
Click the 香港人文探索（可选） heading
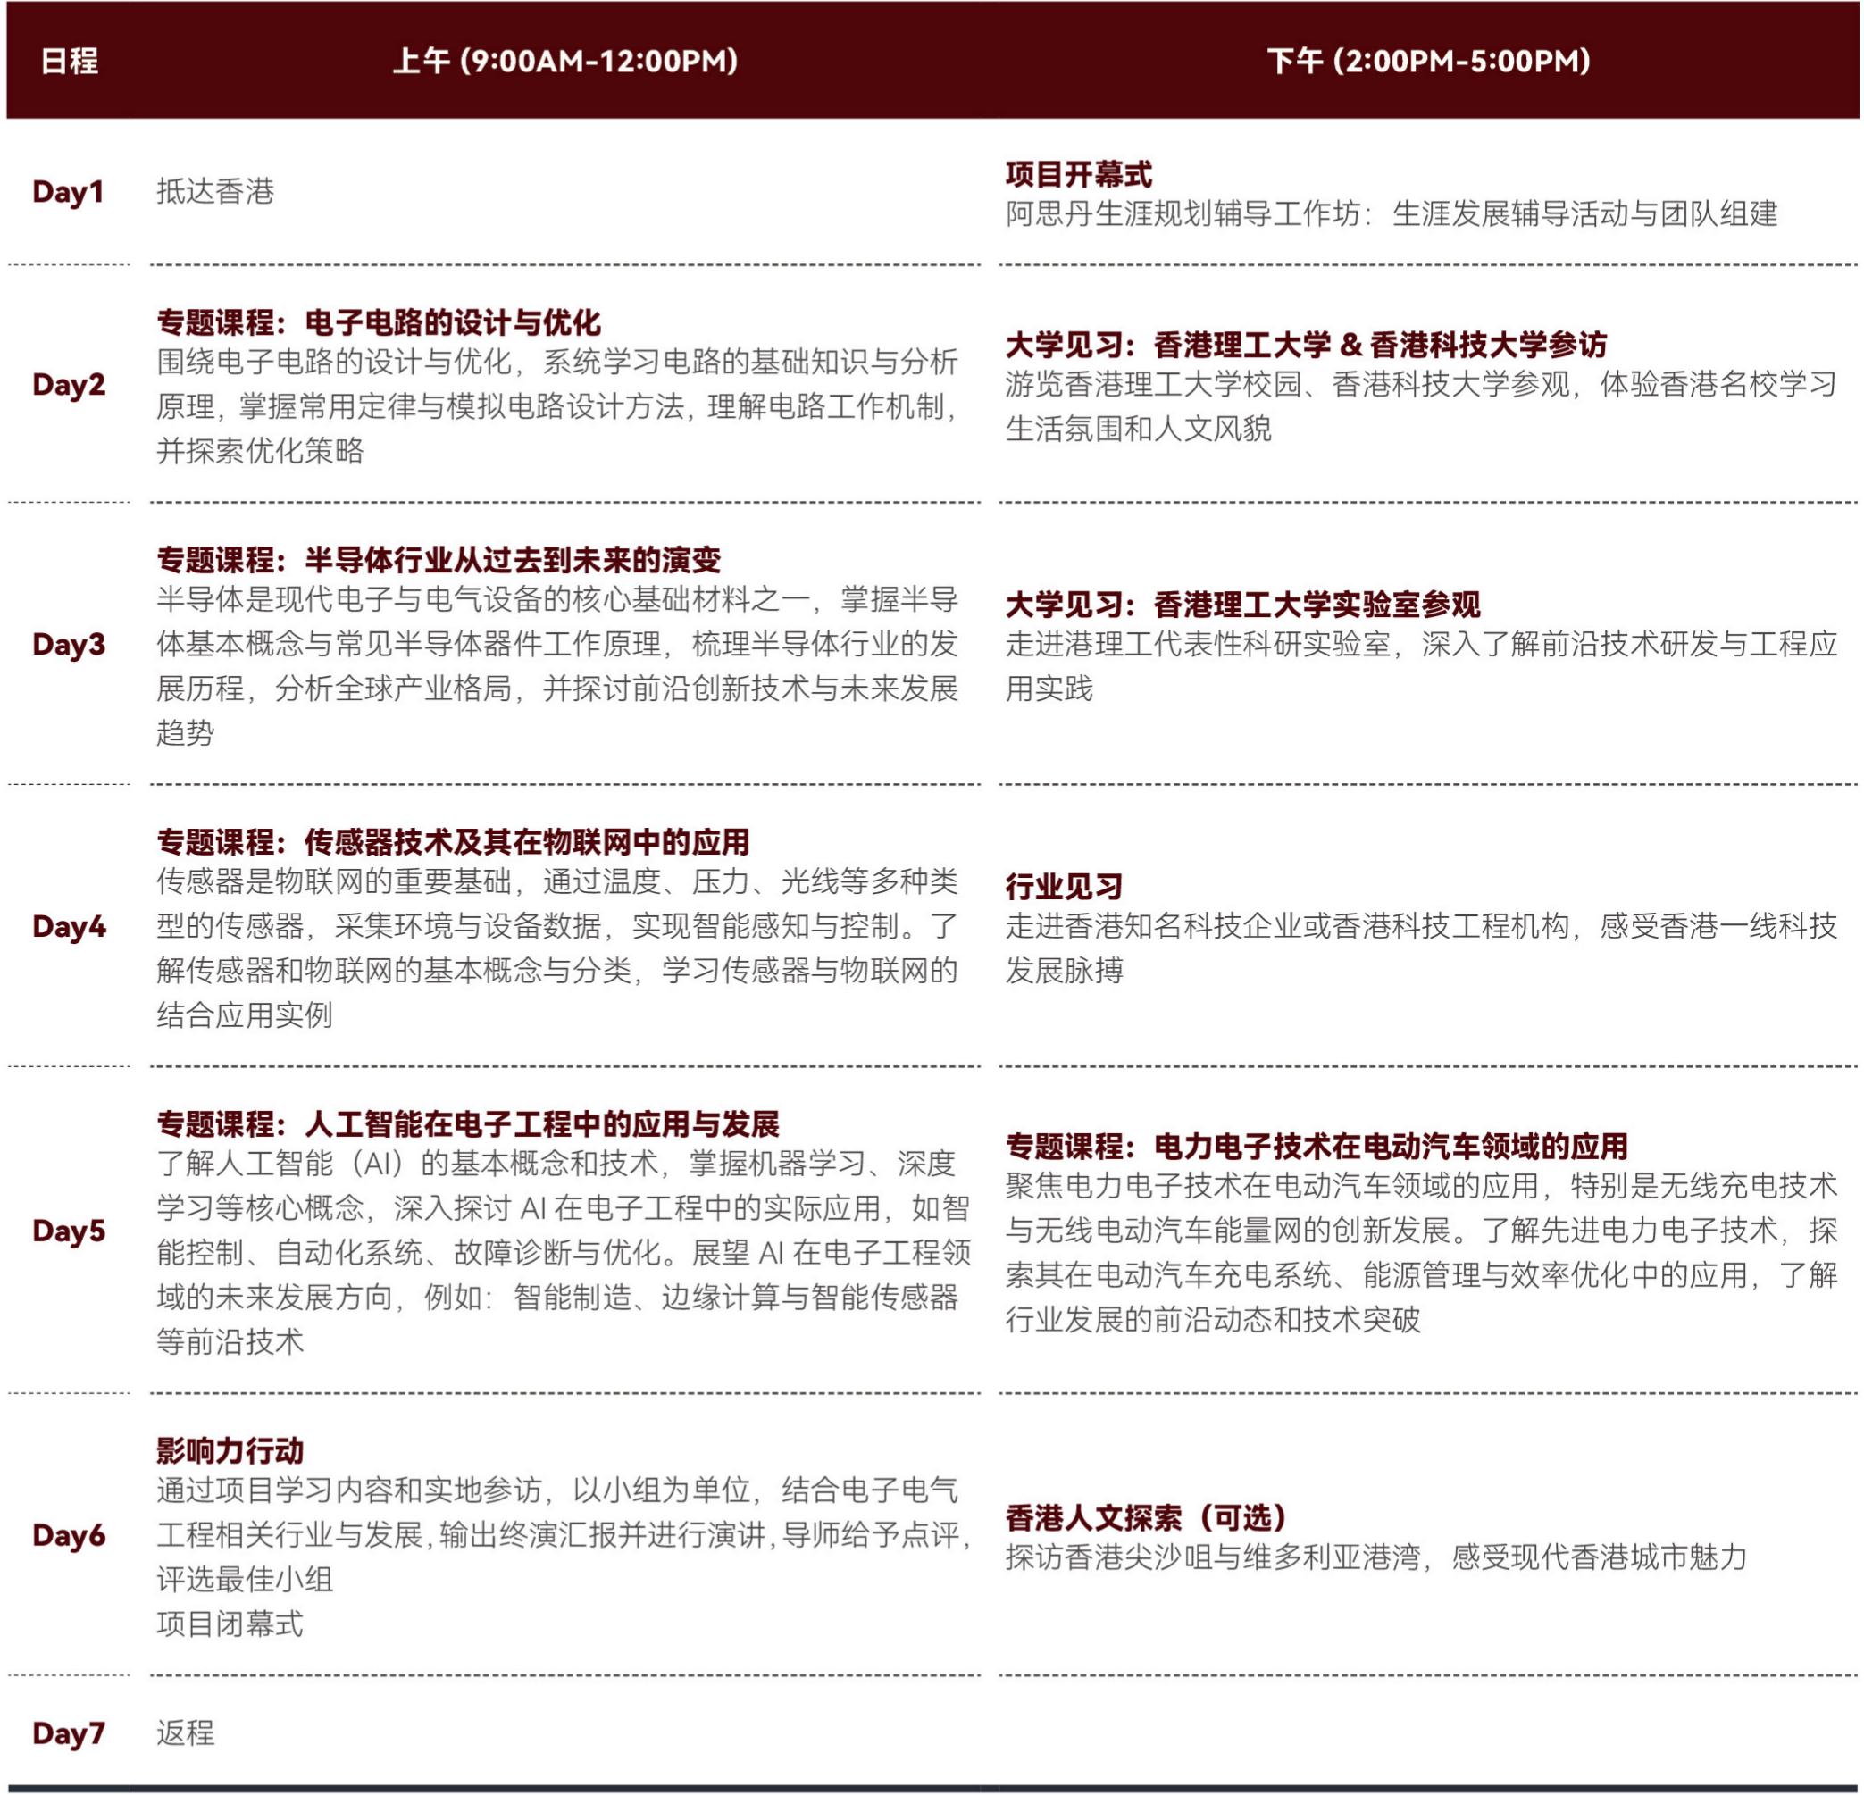(1145, 1517)
